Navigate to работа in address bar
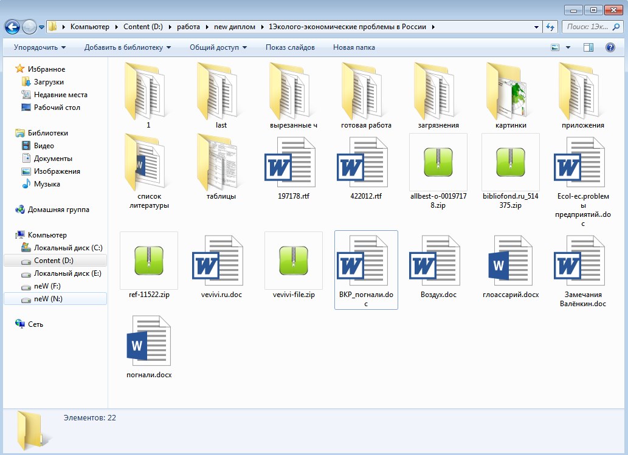Viewport: 628px width, 455px height. tap(188, 27)
